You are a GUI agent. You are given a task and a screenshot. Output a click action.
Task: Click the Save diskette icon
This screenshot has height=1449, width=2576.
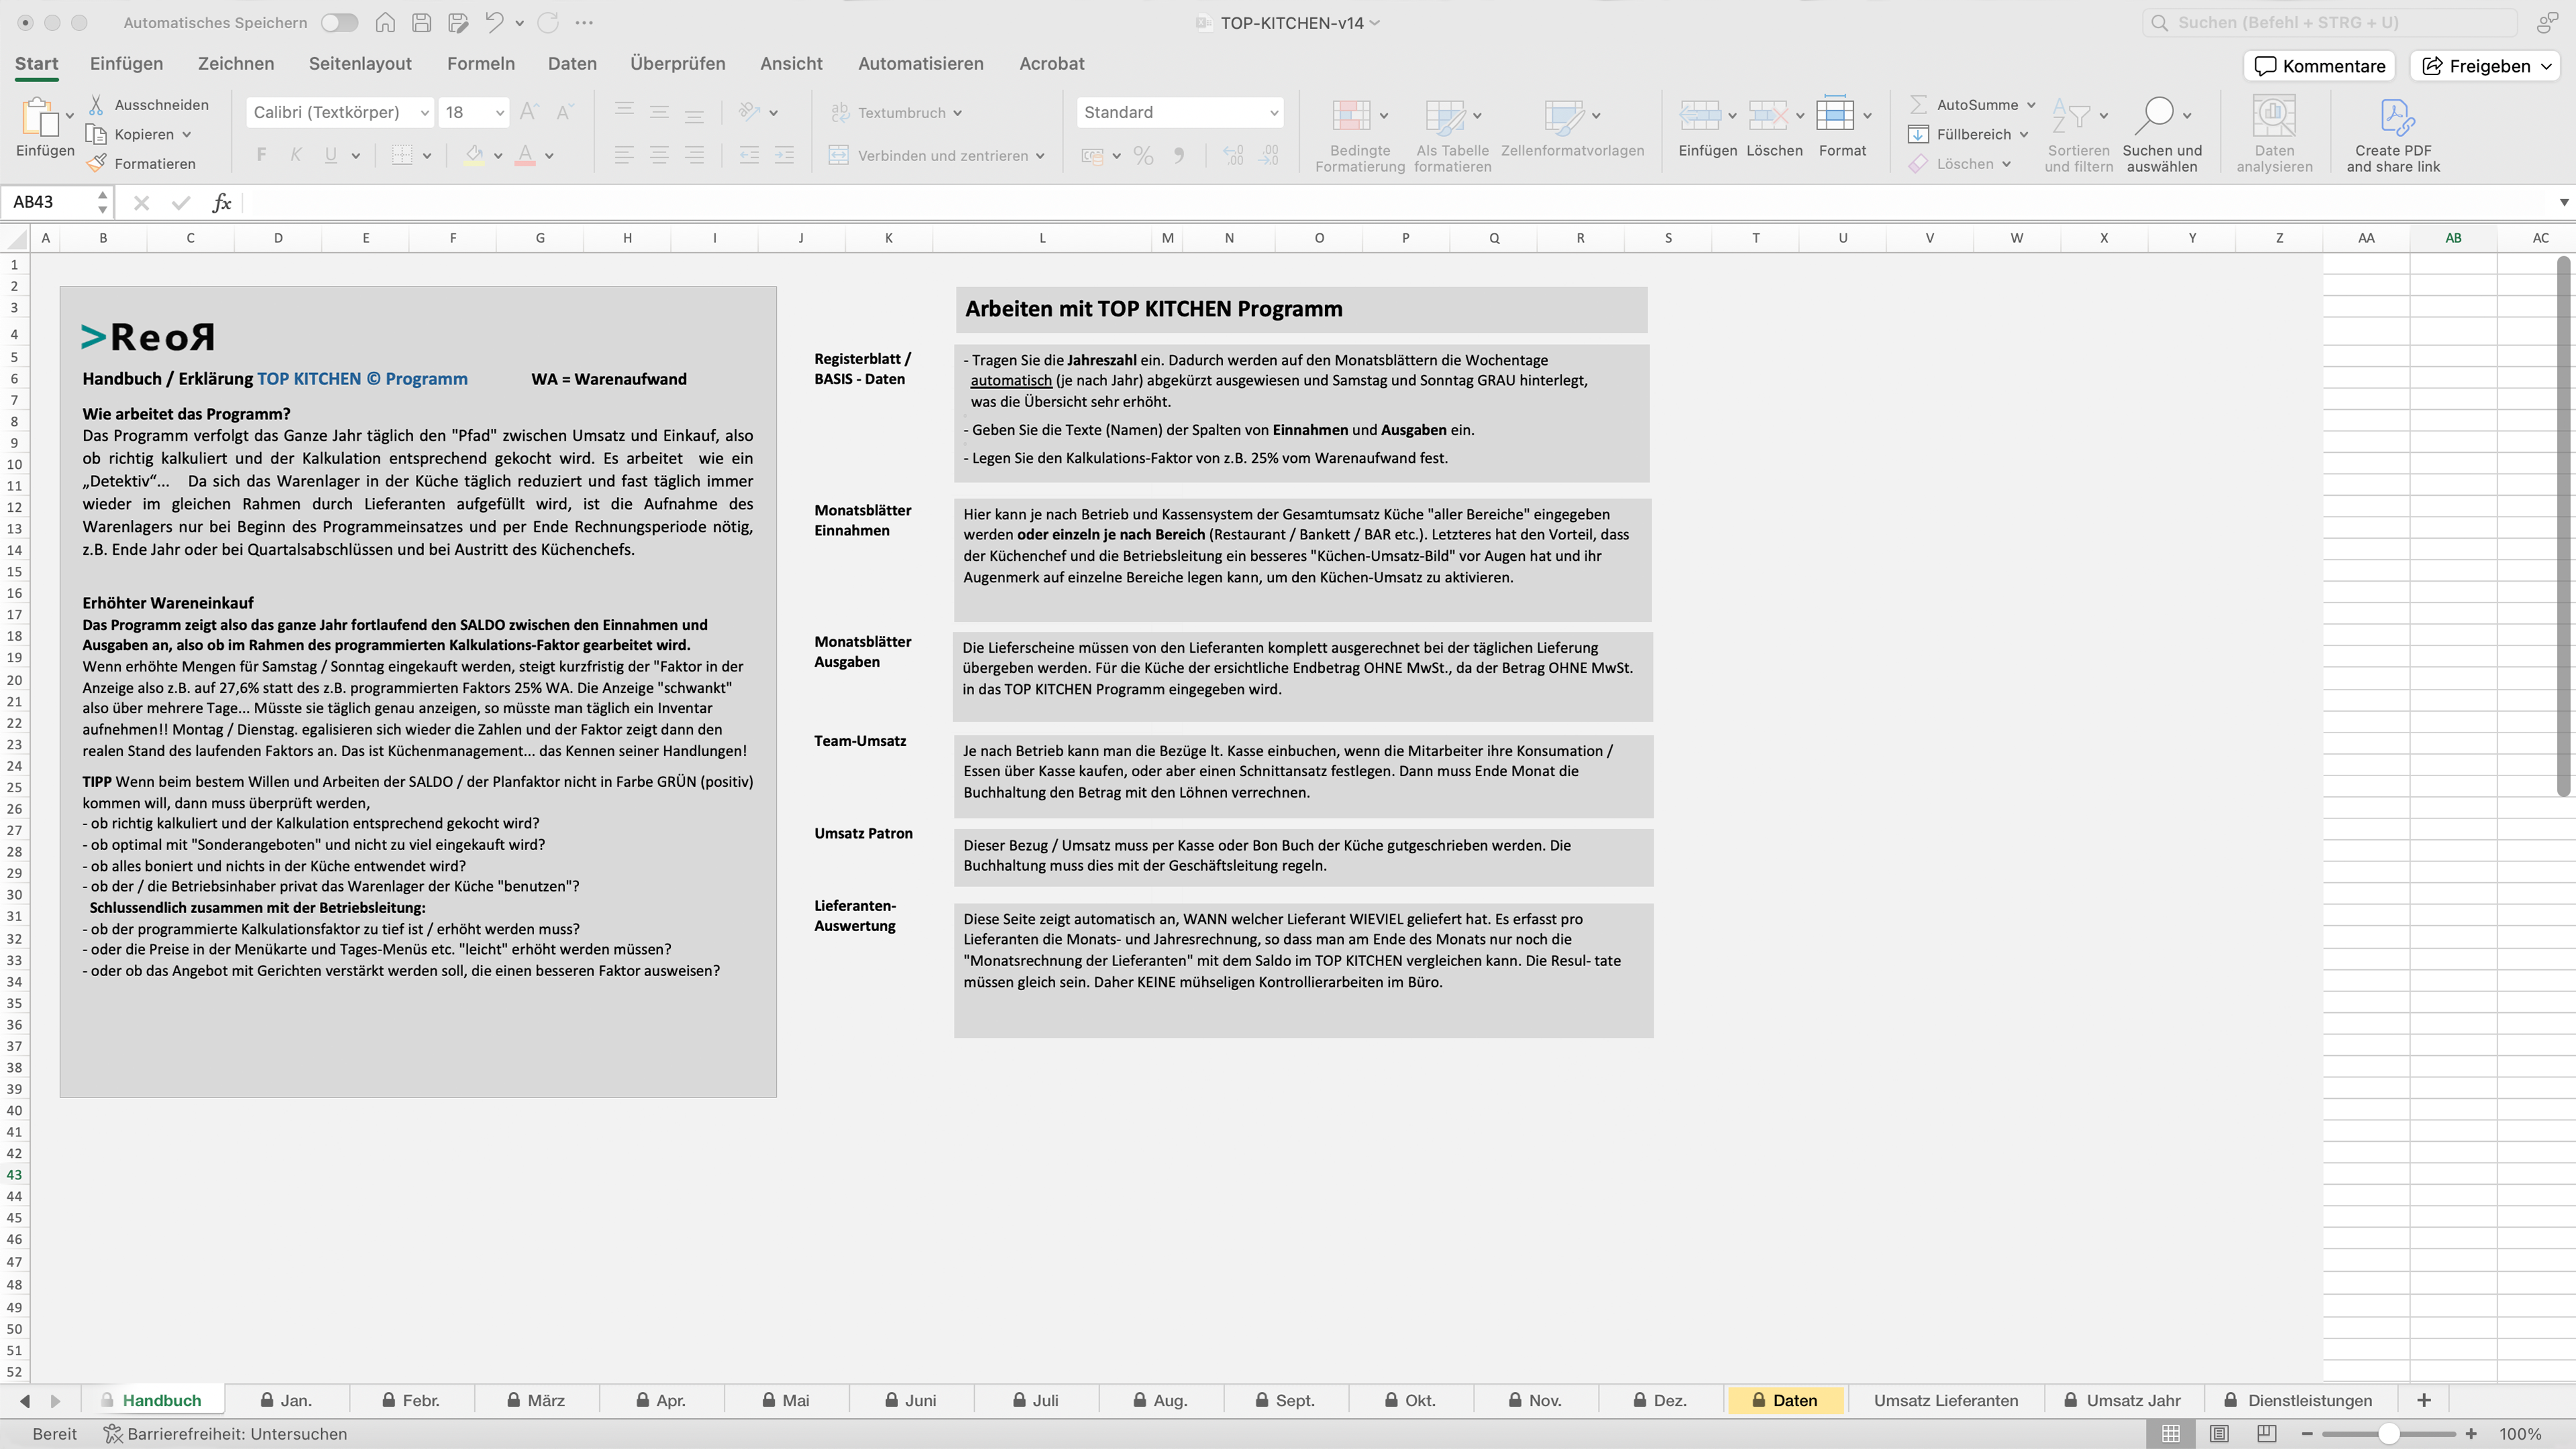421,22
